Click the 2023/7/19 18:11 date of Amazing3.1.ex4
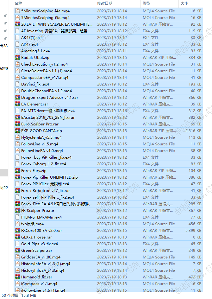Viewport: 212px width, 299px height. pyautogui.click(x=112, y=51)
